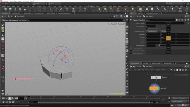
Task: Select the Circle shelf tool
Action: pyautogui.click(x=39, y=10)
